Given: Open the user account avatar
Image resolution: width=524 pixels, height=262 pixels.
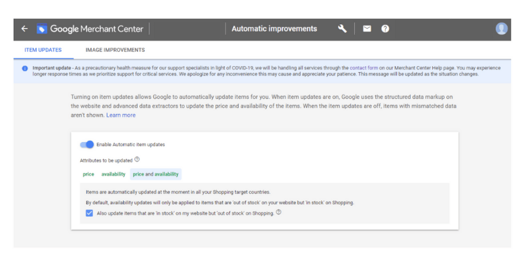Looking at the screenshot, I should [501, 29].
